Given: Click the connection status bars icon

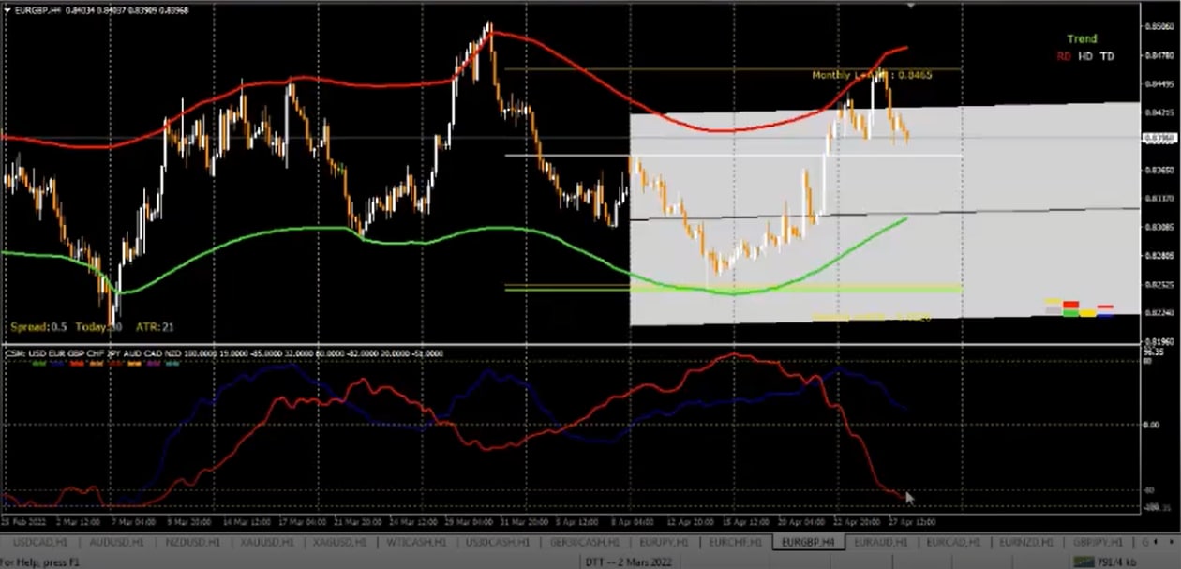Looking at the screenshot, I should click(1088, 561).
